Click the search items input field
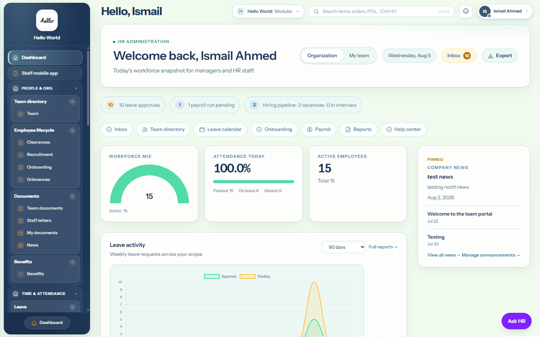The width and height of the screenshot is (540, 337). click(x=381, y=11)
